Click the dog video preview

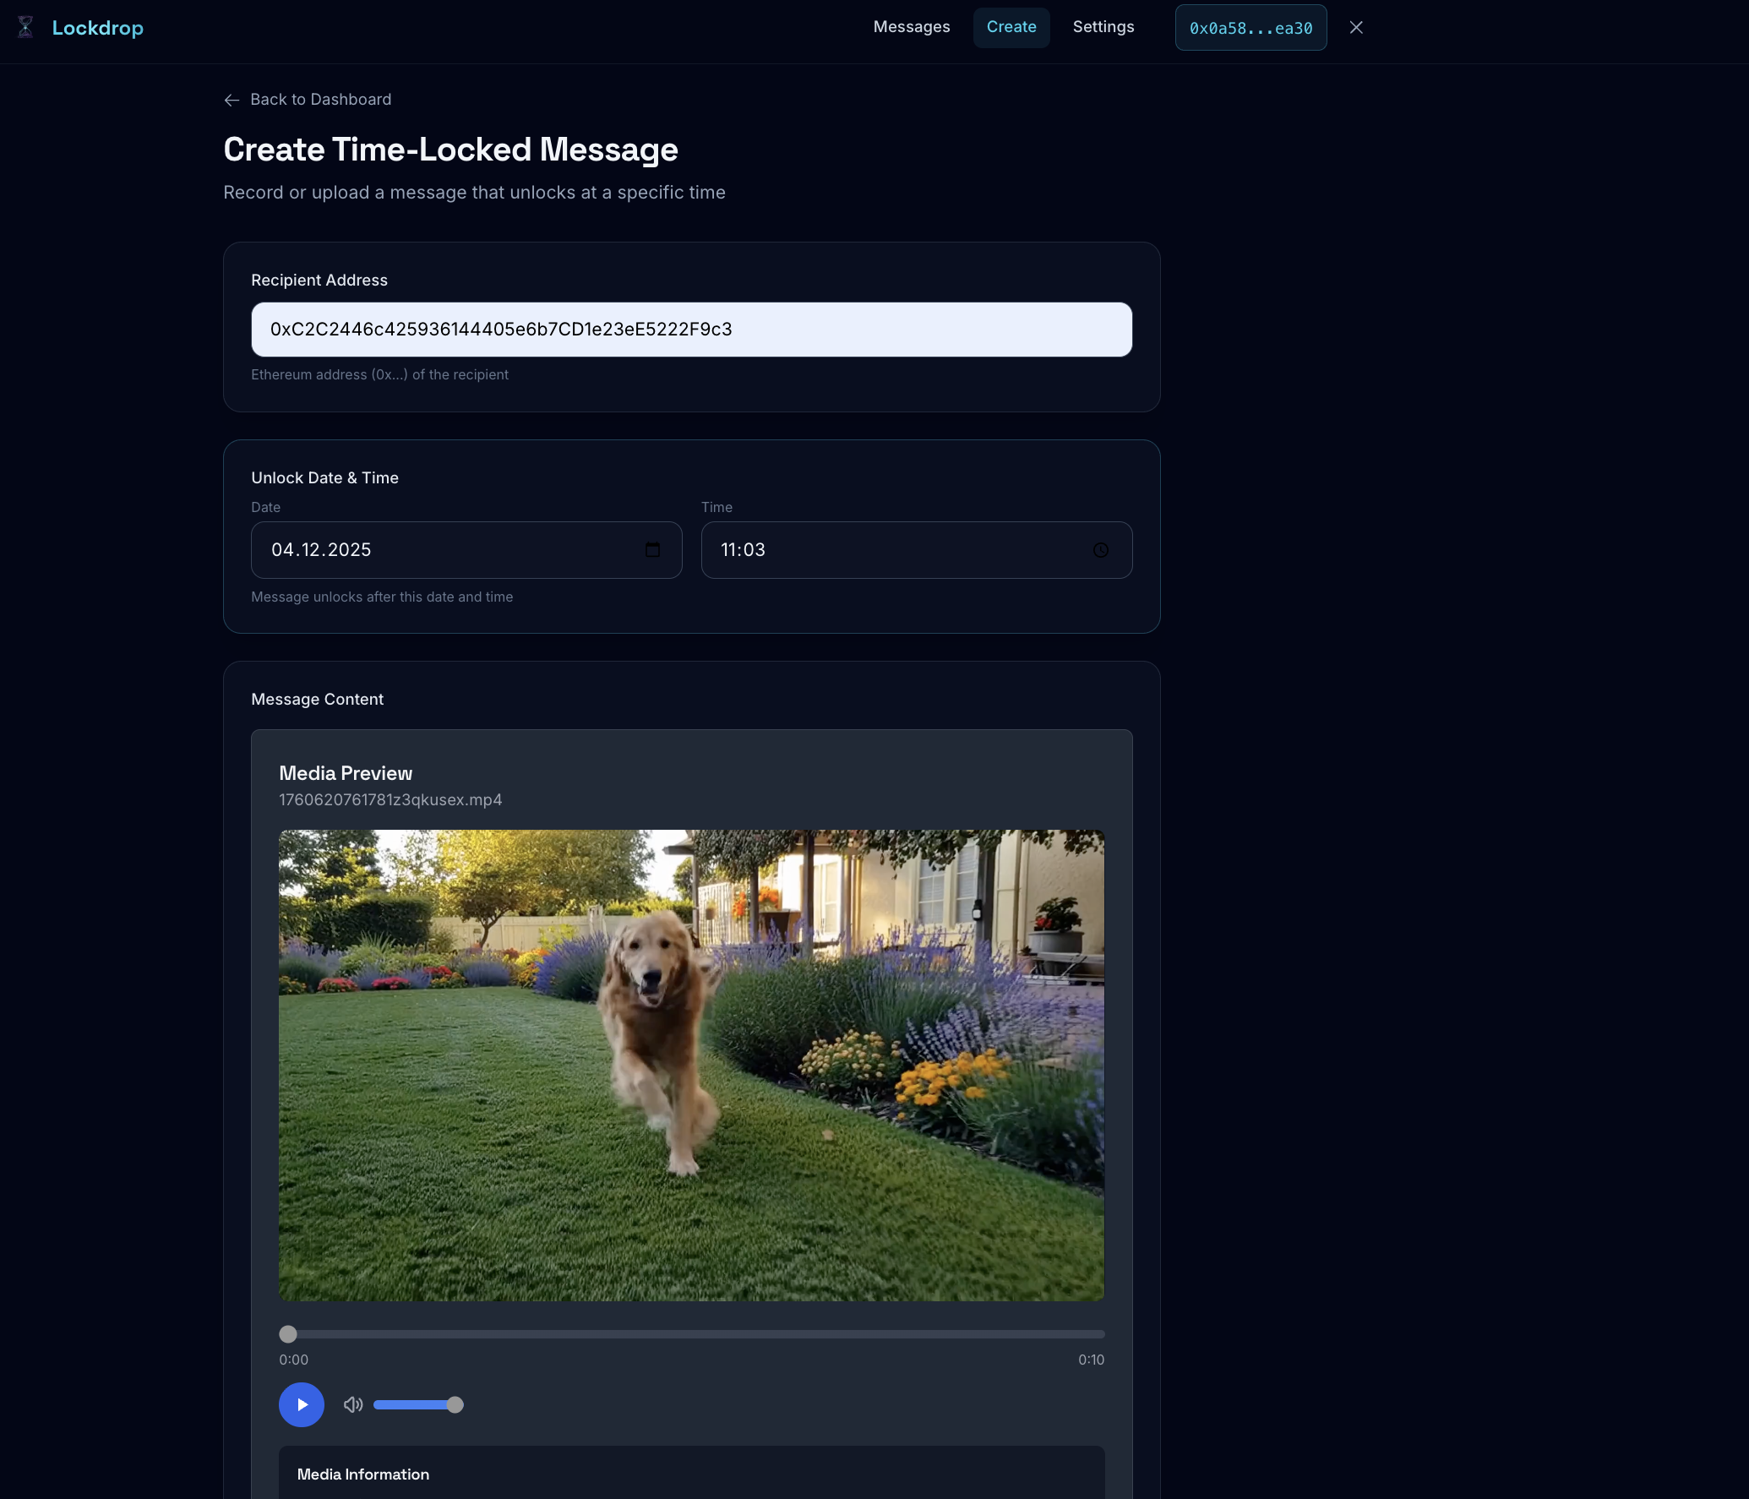[691, 1065]
